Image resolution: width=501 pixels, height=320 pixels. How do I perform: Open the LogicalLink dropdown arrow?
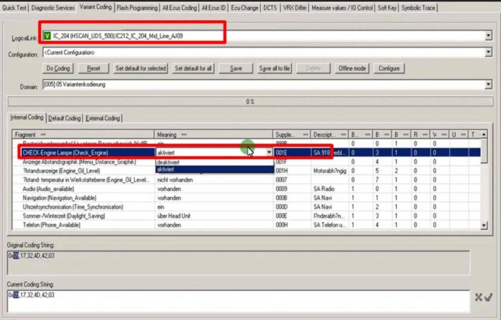[x=488, y=36]
